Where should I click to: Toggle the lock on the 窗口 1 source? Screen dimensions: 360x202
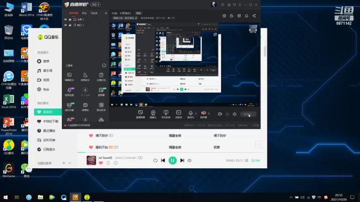coord(70,25)
